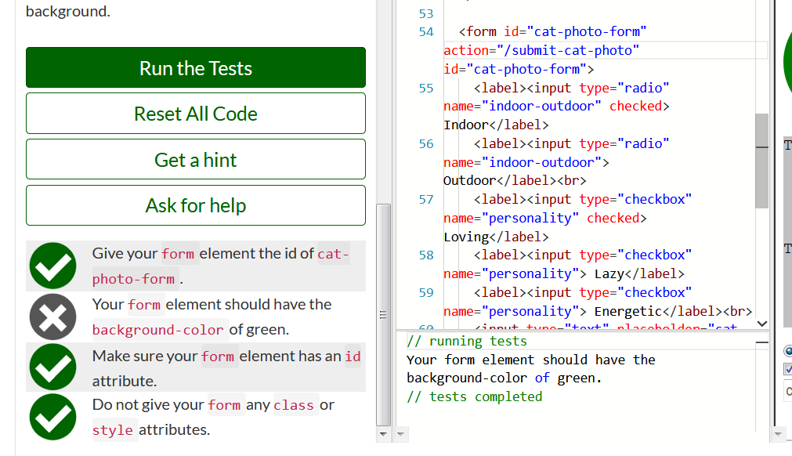Click the text input in preview pane

788,391
